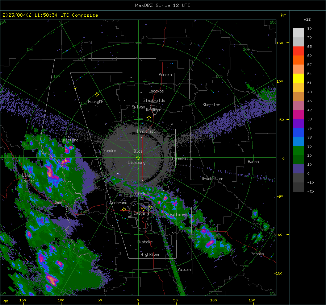Pick the red 60-65 dBZ legend swatch

298,51
